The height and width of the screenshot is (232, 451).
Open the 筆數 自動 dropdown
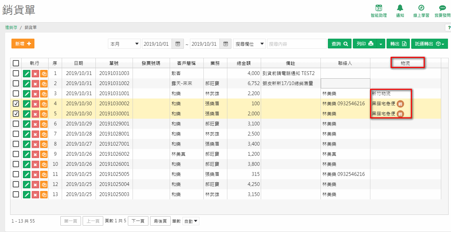[x=191, y=221]
